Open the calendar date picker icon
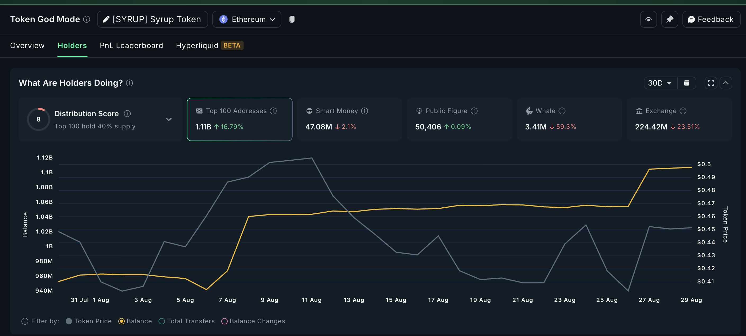This screenshot has height=336, width=746. click(687, 83)
